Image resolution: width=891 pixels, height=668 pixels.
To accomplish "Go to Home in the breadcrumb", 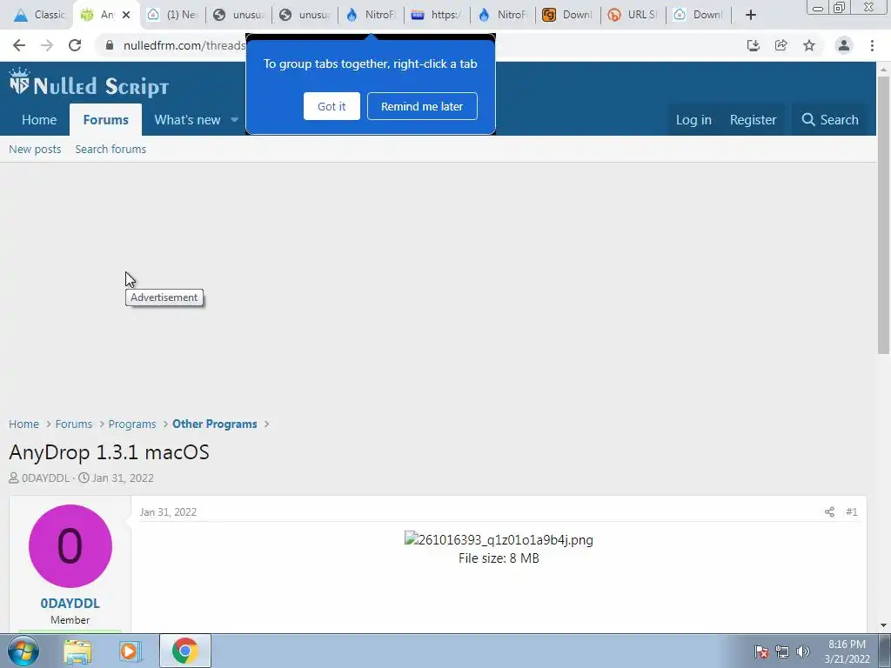I will coord(23,424).
